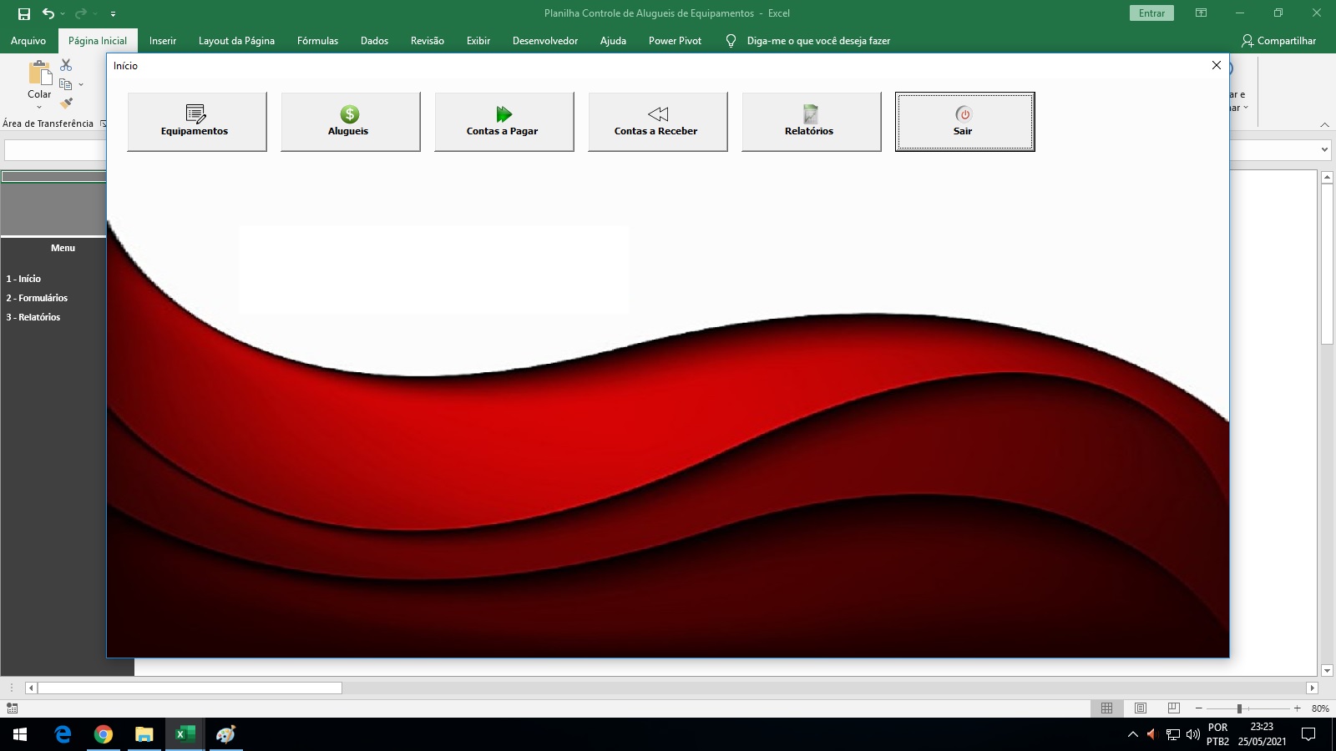The width and height of the screenshot is (1336, 751).
Task: Click the Sair button to exit
Action: point(965,122)
